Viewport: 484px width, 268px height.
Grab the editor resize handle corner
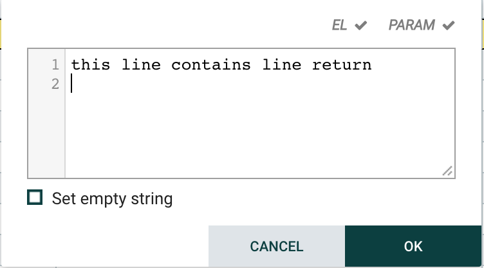click(447, 171)
